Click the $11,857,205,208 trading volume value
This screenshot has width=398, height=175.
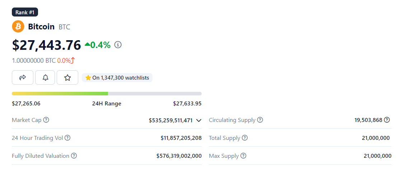pos(181,138)
